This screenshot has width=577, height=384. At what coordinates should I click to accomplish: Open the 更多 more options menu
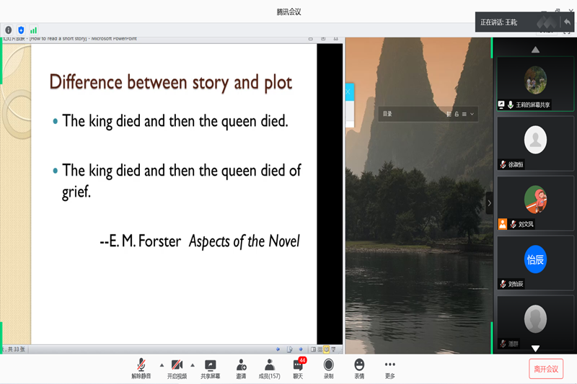click(390, 365)
